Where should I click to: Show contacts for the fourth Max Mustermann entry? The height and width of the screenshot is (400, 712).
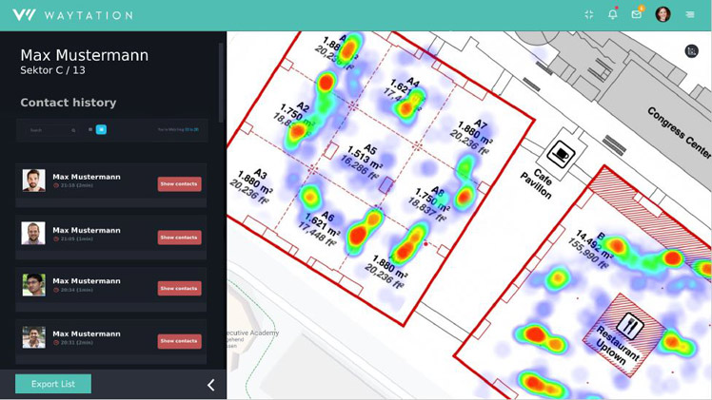coord(179,341)
